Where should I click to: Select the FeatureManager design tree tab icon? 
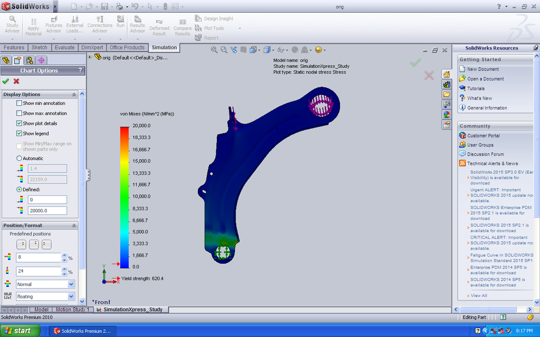pyautogui.click(x=6, y=60)
